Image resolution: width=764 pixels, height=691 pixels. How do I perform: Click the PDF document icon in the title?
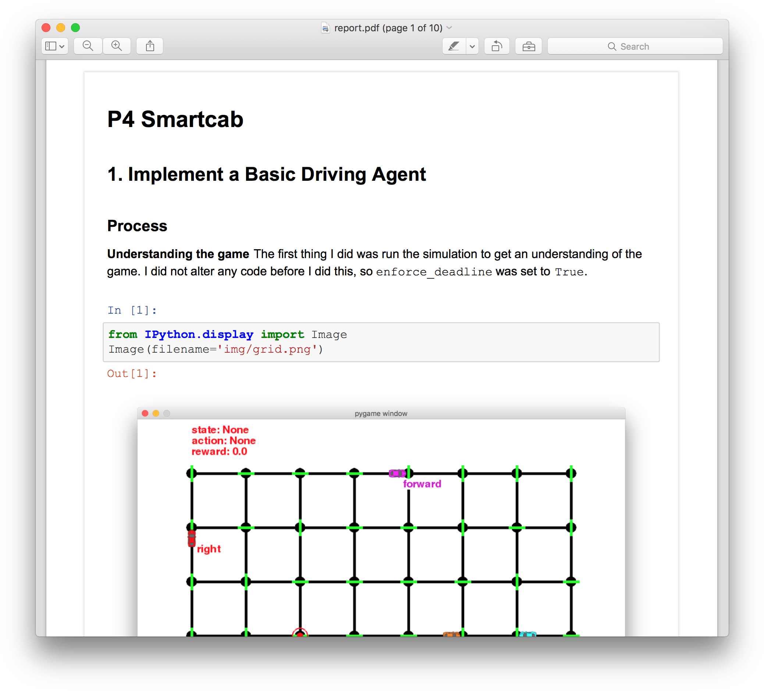325,28
